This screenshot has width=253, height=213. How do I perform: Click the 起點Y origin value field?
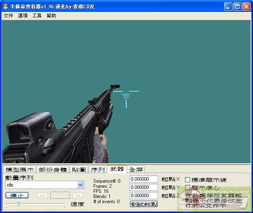pos(143,187)
